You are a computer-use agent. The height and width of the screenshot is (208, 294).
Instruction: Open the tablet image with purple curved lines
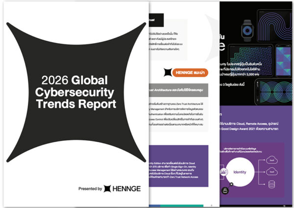point(275,26)
